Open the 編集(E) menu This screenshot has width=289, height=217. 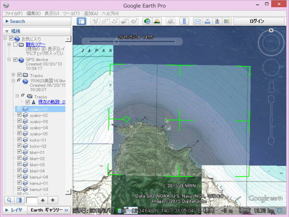point(34,14)
